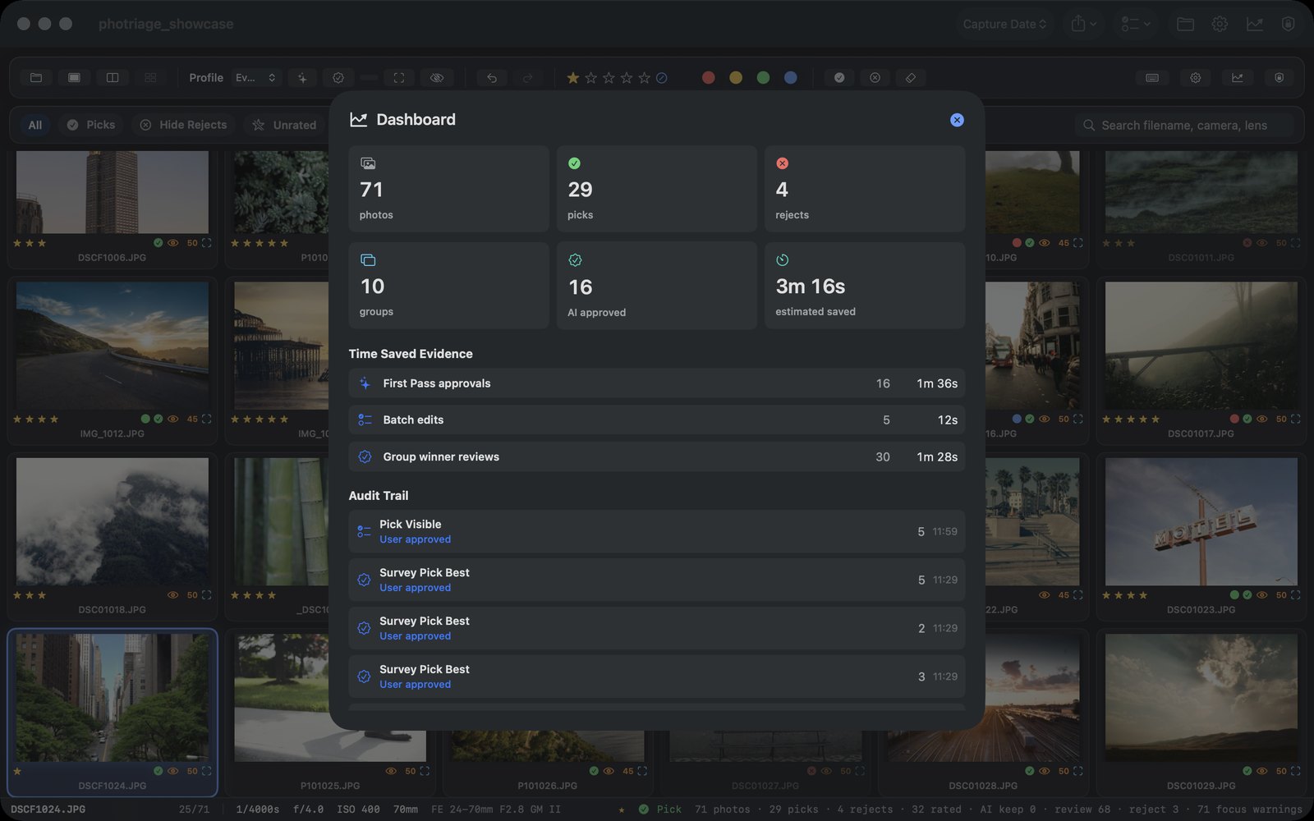Click the privacy shield icon in secondary toolbar
Viewport: 1314px width, 821px height.
tap(1280, 77)
